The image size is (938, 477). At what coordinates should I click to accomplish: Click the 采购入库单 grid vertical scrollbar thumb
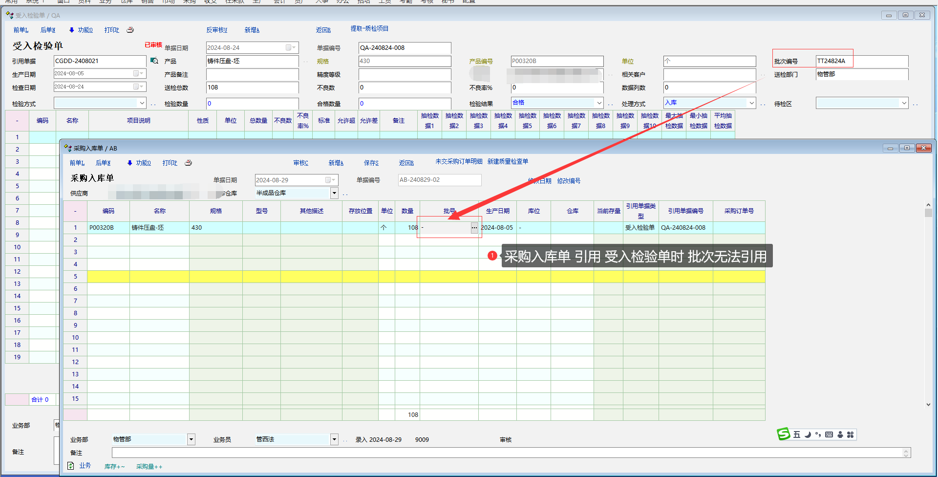tap(928, 213)
